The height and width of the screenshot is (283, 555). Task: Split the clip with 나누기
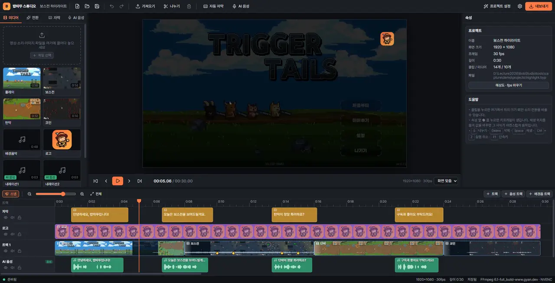point(172,6)
